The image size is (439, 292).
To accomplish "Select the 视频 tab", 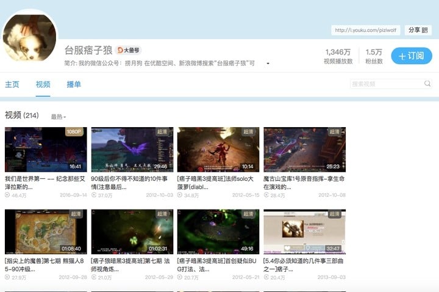I will click(43, 84).
